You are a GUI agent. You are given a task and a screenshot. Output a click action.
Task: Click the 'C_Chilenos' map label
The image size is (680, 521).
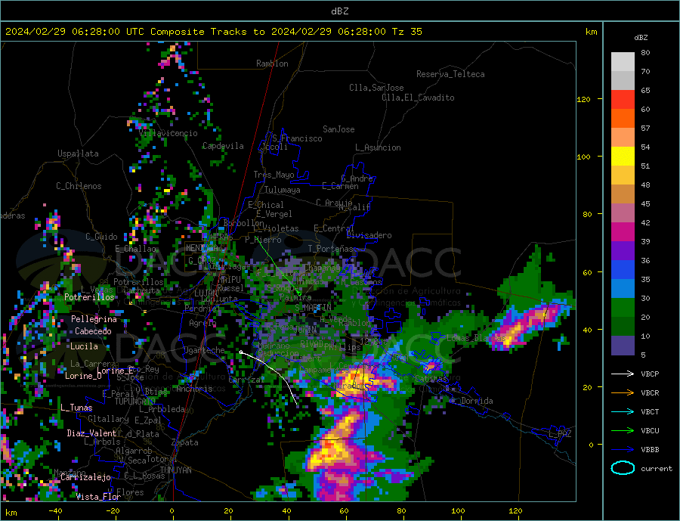point(79,186)
